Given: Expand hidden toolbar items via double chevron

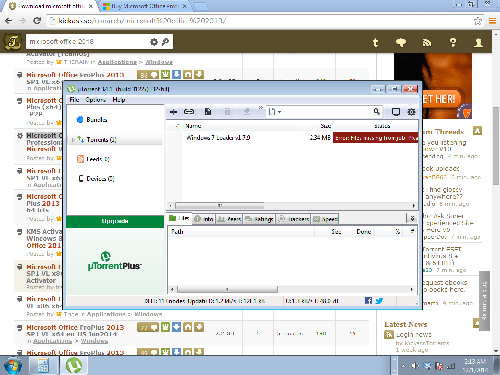Looking at the screenshot, I should pos(260,108).
